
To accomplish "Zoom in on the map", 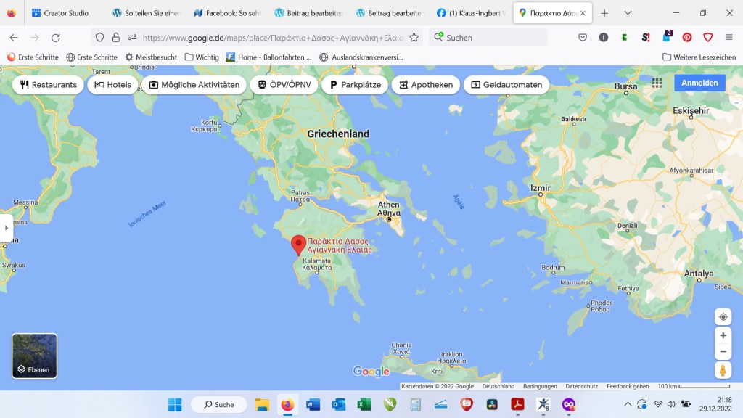I will (x=723, y=335).
